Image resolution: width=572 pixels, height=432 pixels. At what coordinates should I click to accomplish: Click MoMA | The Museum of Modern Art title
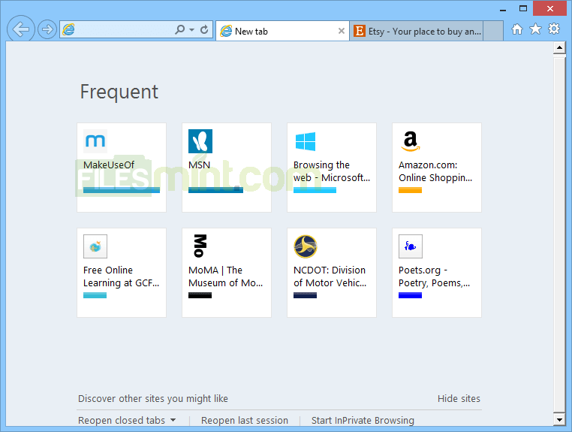click(225, 276)
